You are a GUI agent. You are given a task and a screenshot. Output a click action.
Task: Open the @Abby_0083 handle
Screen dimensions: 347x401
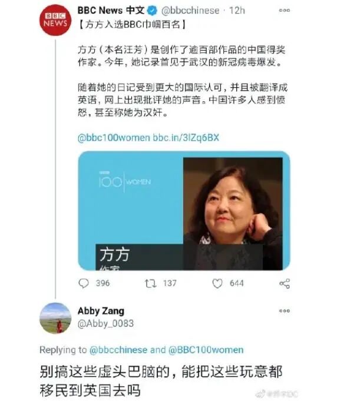[105, 323]
